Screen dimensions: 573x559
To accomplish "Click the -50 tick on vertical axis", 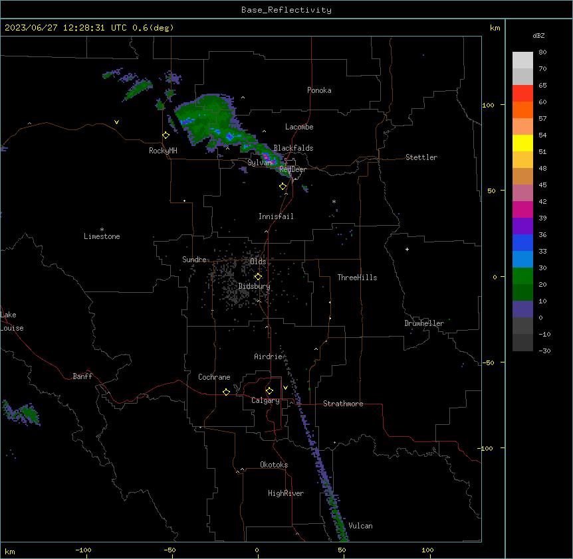I will tap(488, 362).
